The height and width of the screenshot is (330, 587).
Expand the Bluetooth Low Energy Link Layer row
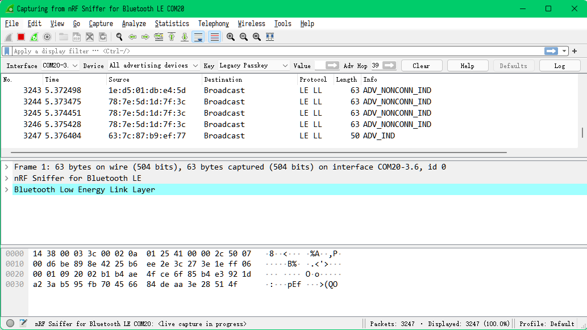tap(6, 189)
